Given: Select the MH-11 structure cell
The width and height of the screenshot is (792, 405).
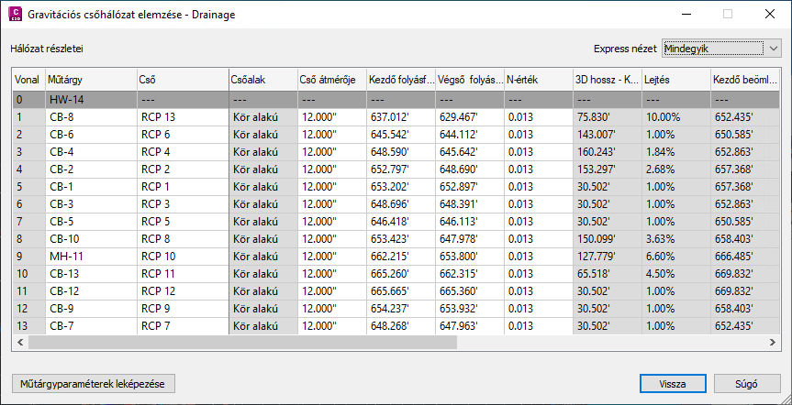Looking at the screenshot, I should (90, 256).
